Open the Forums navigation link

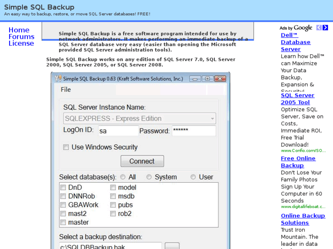coord(22,37)
